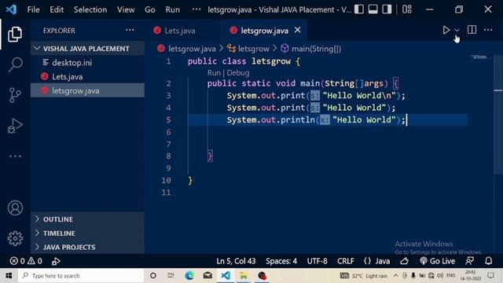Open the View menu
Image resolution: width=503 pixels, height=283 pixels.
coord(126,9)
